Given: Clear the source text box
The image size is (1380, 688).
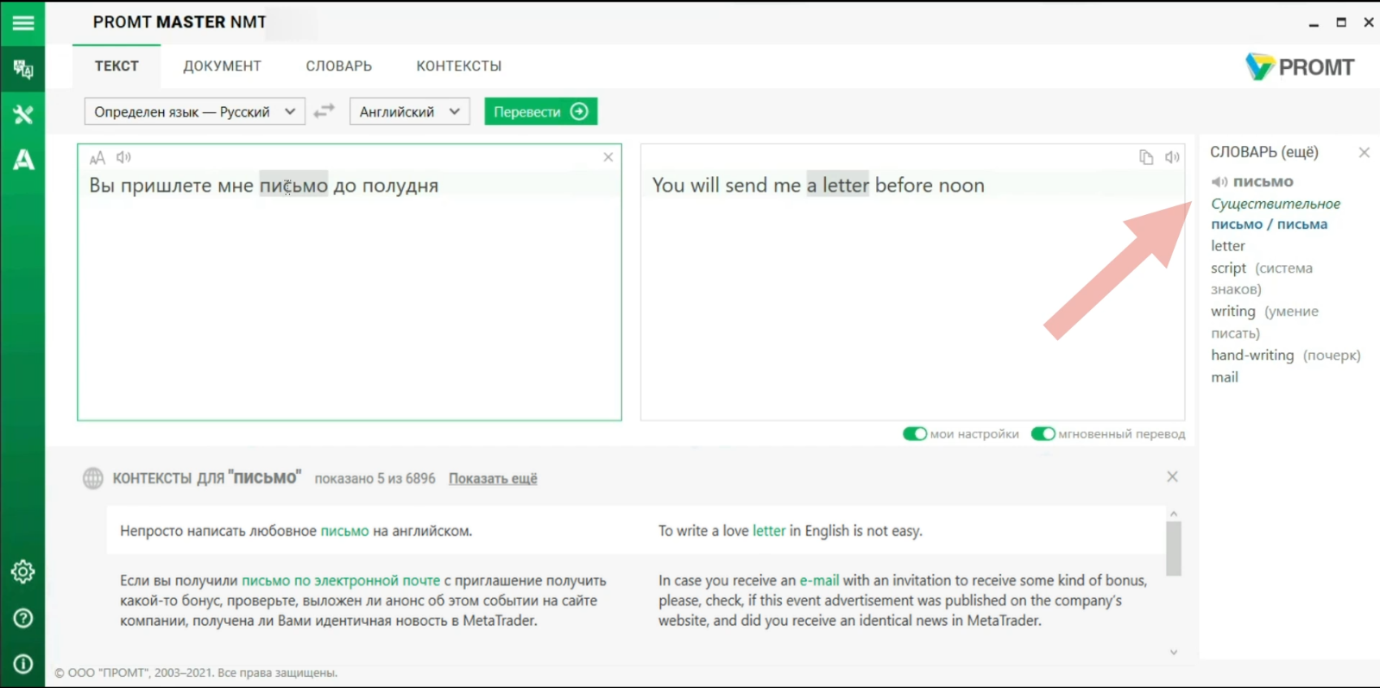Looking at the screenshot, I should coord(608,157).
